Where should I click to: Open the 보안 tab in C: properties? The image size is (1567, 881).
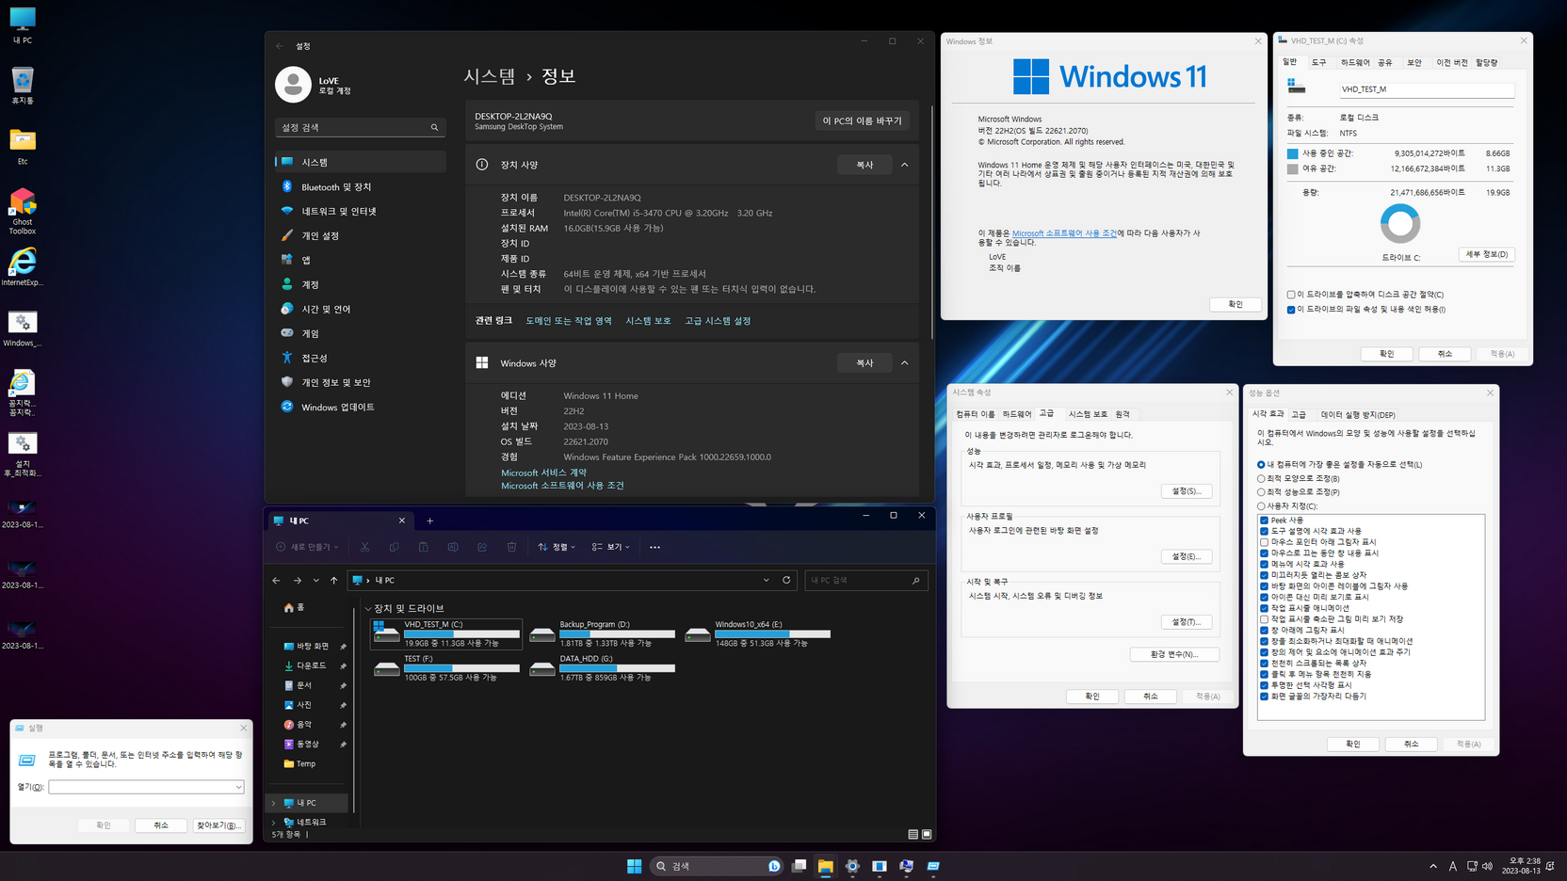pos(1414,62)
